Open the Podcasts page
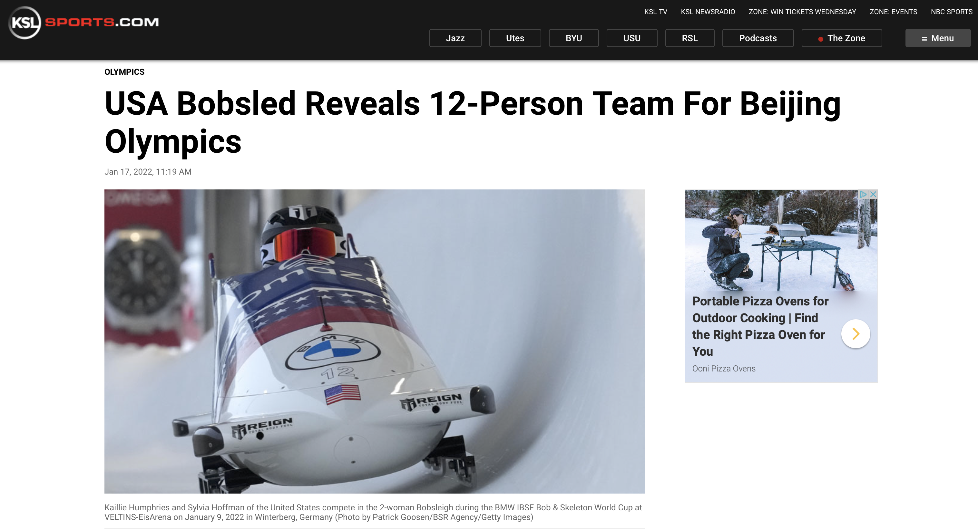This screenshot has height=529, width=978. coord(758,38)
